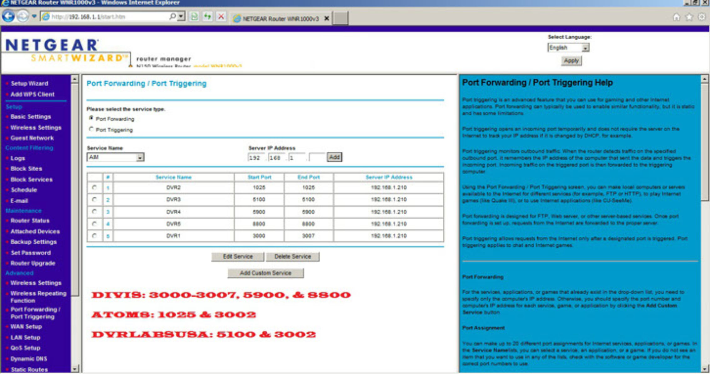Open E-mail settings
This screenshot has height=374, width=710.
[x=19, y=201]
